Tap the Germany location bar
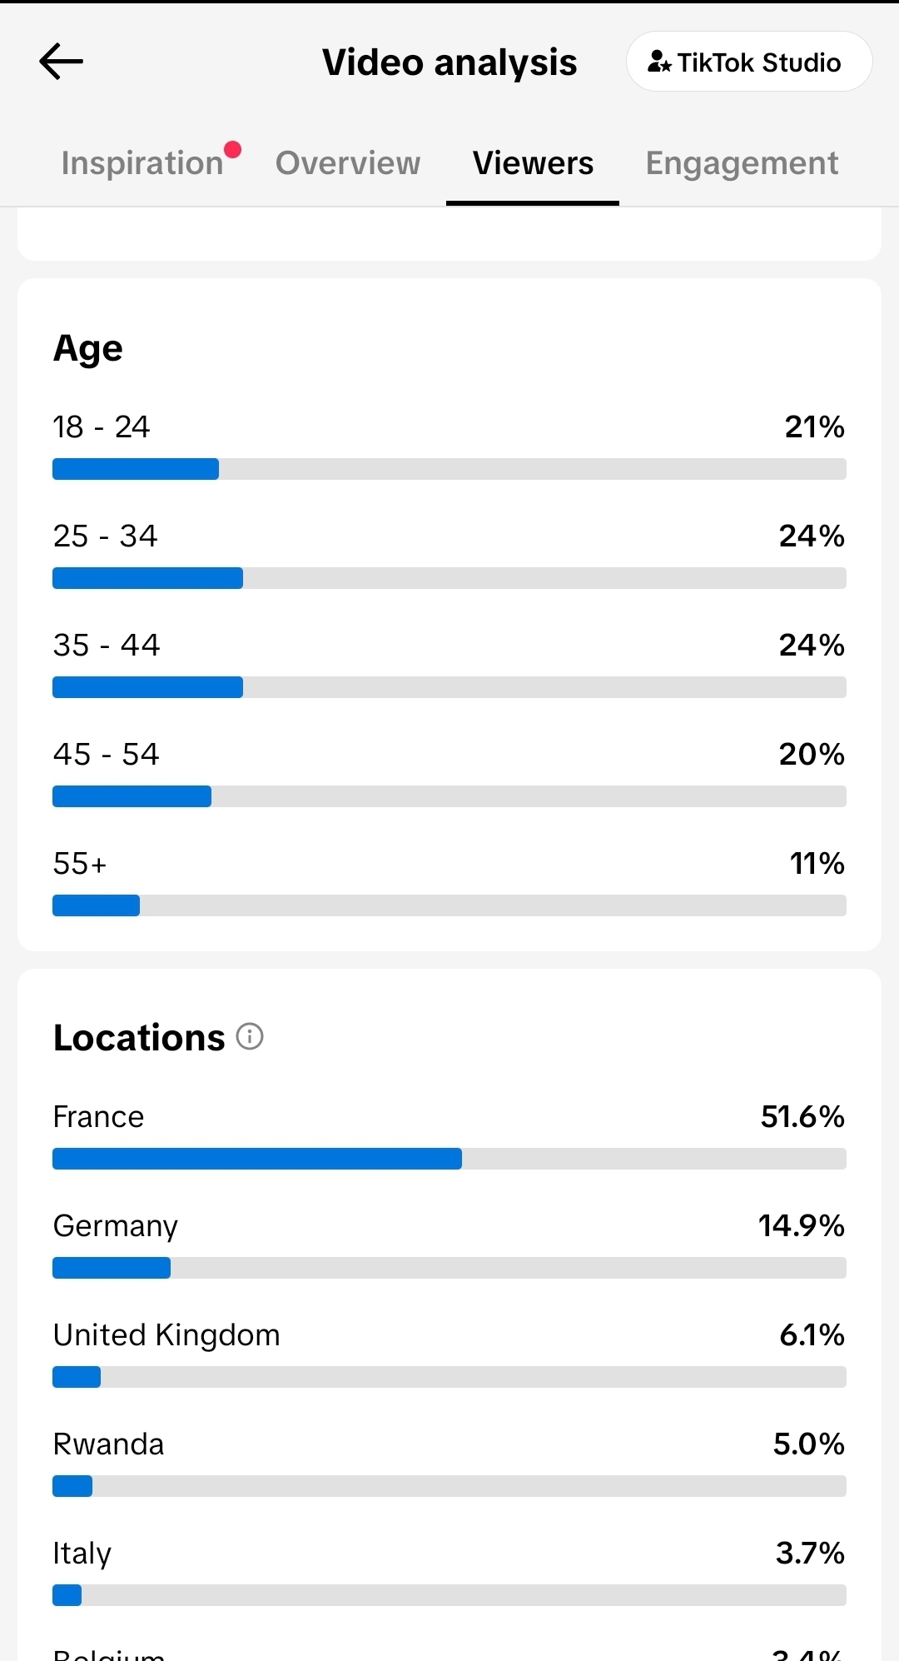 click(449, 1268)
